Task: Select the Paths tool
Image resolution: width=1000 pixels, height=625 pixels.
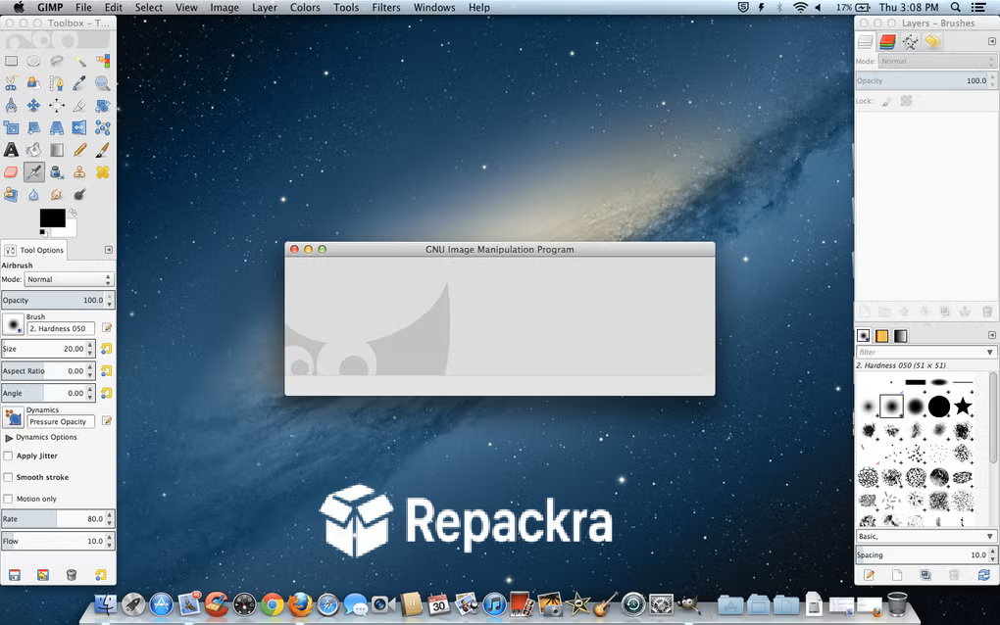Action: [x=57, y=83]
